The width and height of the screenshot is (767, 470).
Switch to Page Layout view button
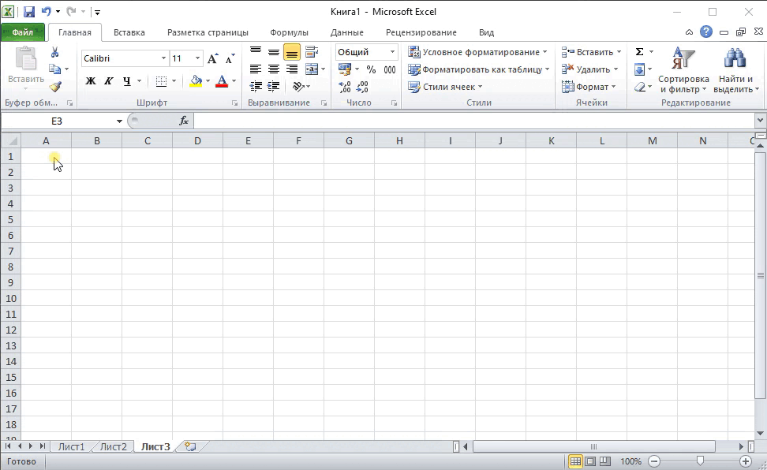pyautogui.click(x=590, y=461)
